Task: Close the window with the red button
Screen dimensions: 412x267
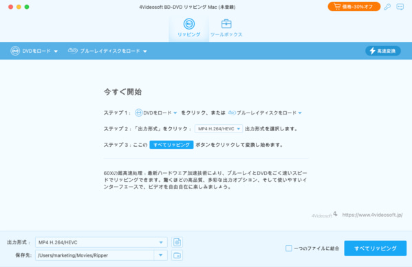Action: coord(11,7)
